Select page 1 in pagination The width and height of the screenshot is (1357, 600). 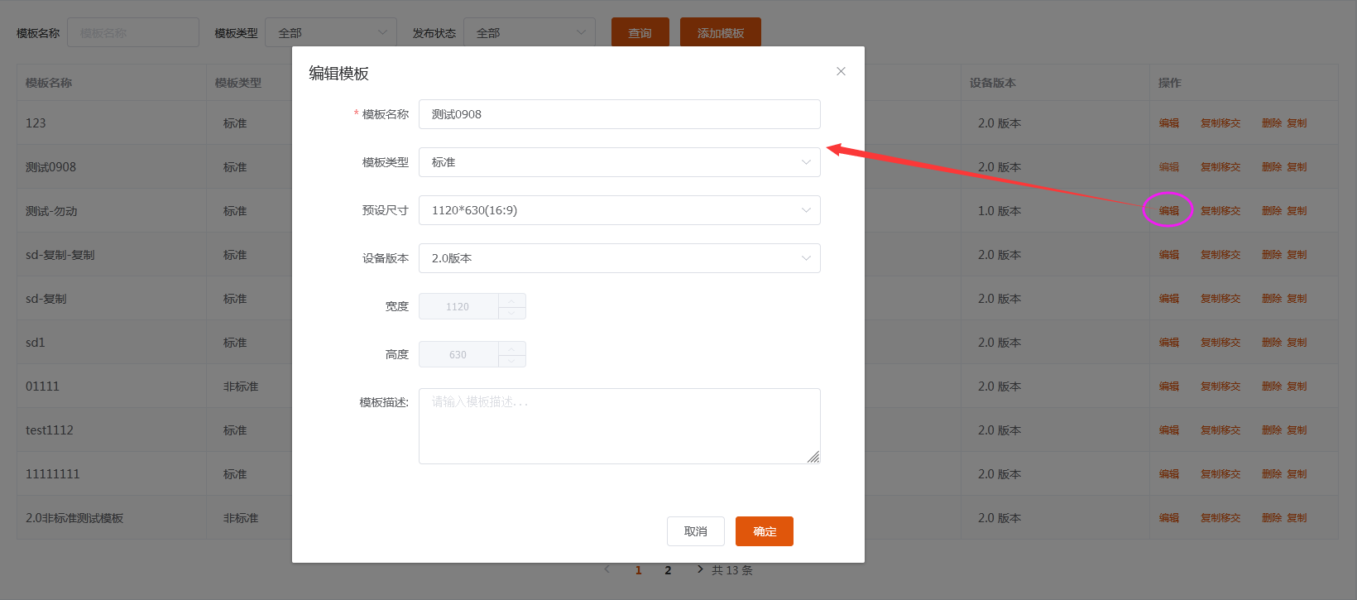coord(638,570)
